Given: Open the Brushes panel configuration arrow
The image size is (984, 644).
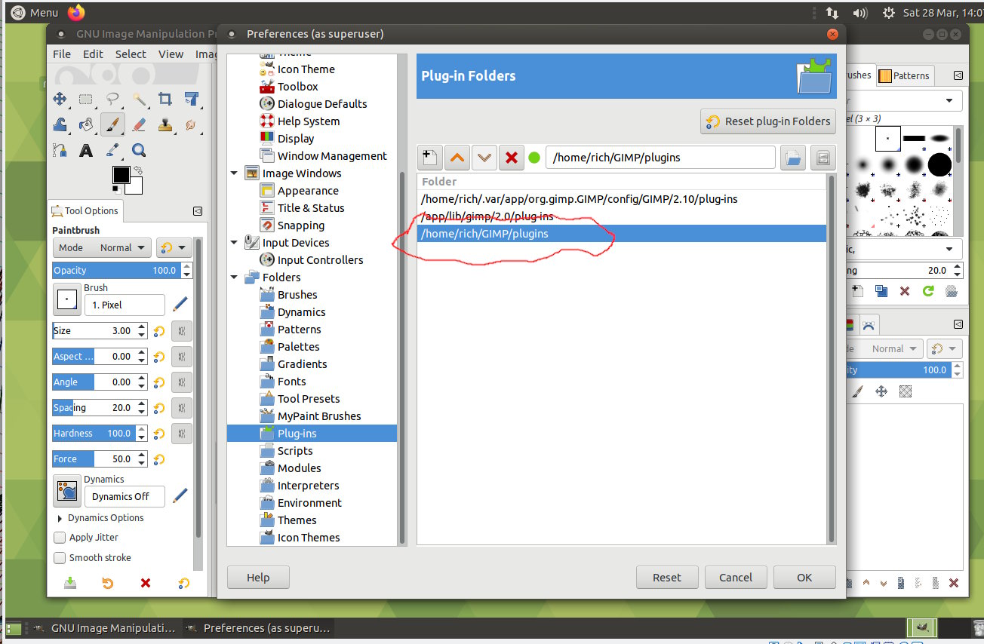Looking at the screenshot, I should (958, 75).
